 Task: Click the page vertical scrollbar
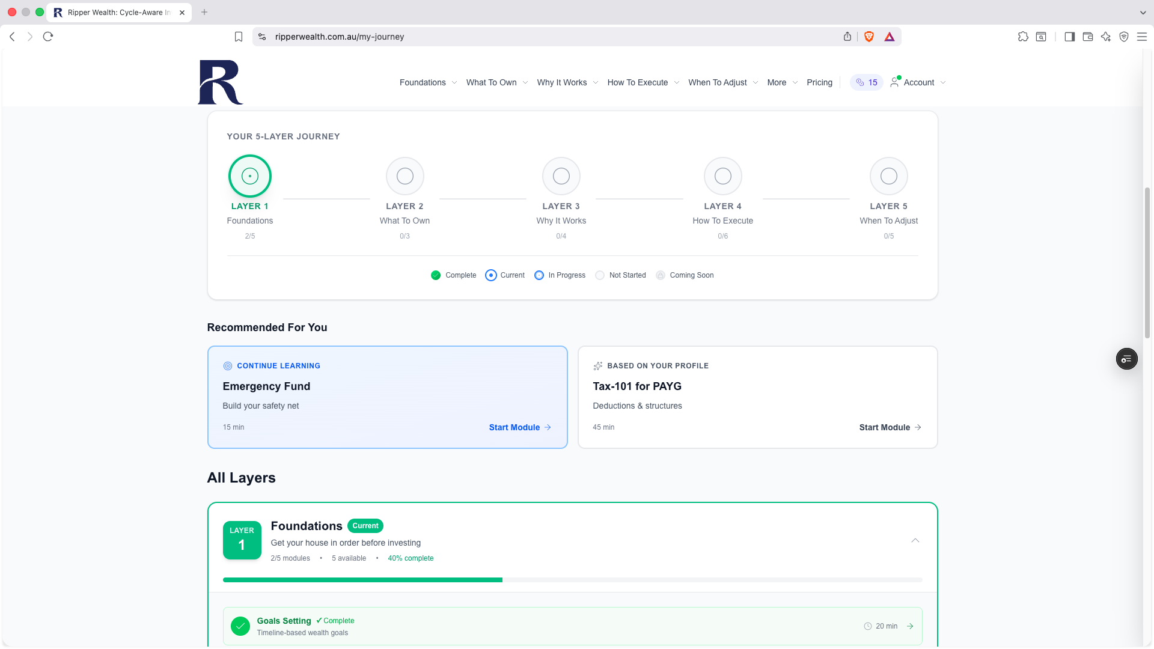click(1147, 263)
